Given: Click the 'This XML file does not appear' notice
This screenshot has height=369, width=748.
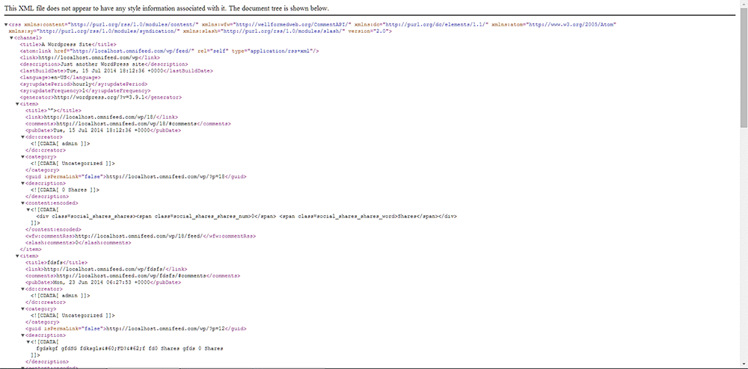Looking at the screenshot, I should pos(166,8).
